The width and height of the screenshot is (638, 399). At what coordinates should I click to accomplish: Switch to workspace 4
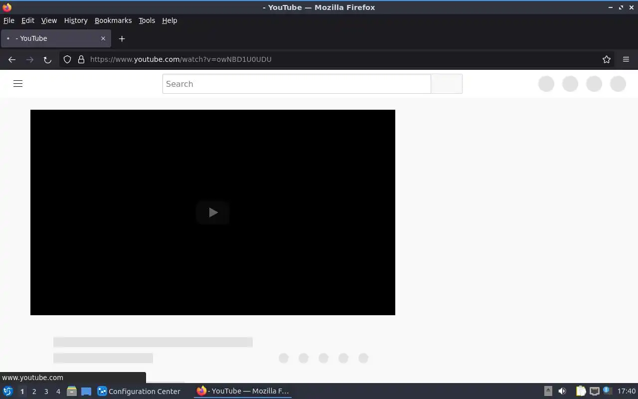pyautogui.click(x=58, y=392)
